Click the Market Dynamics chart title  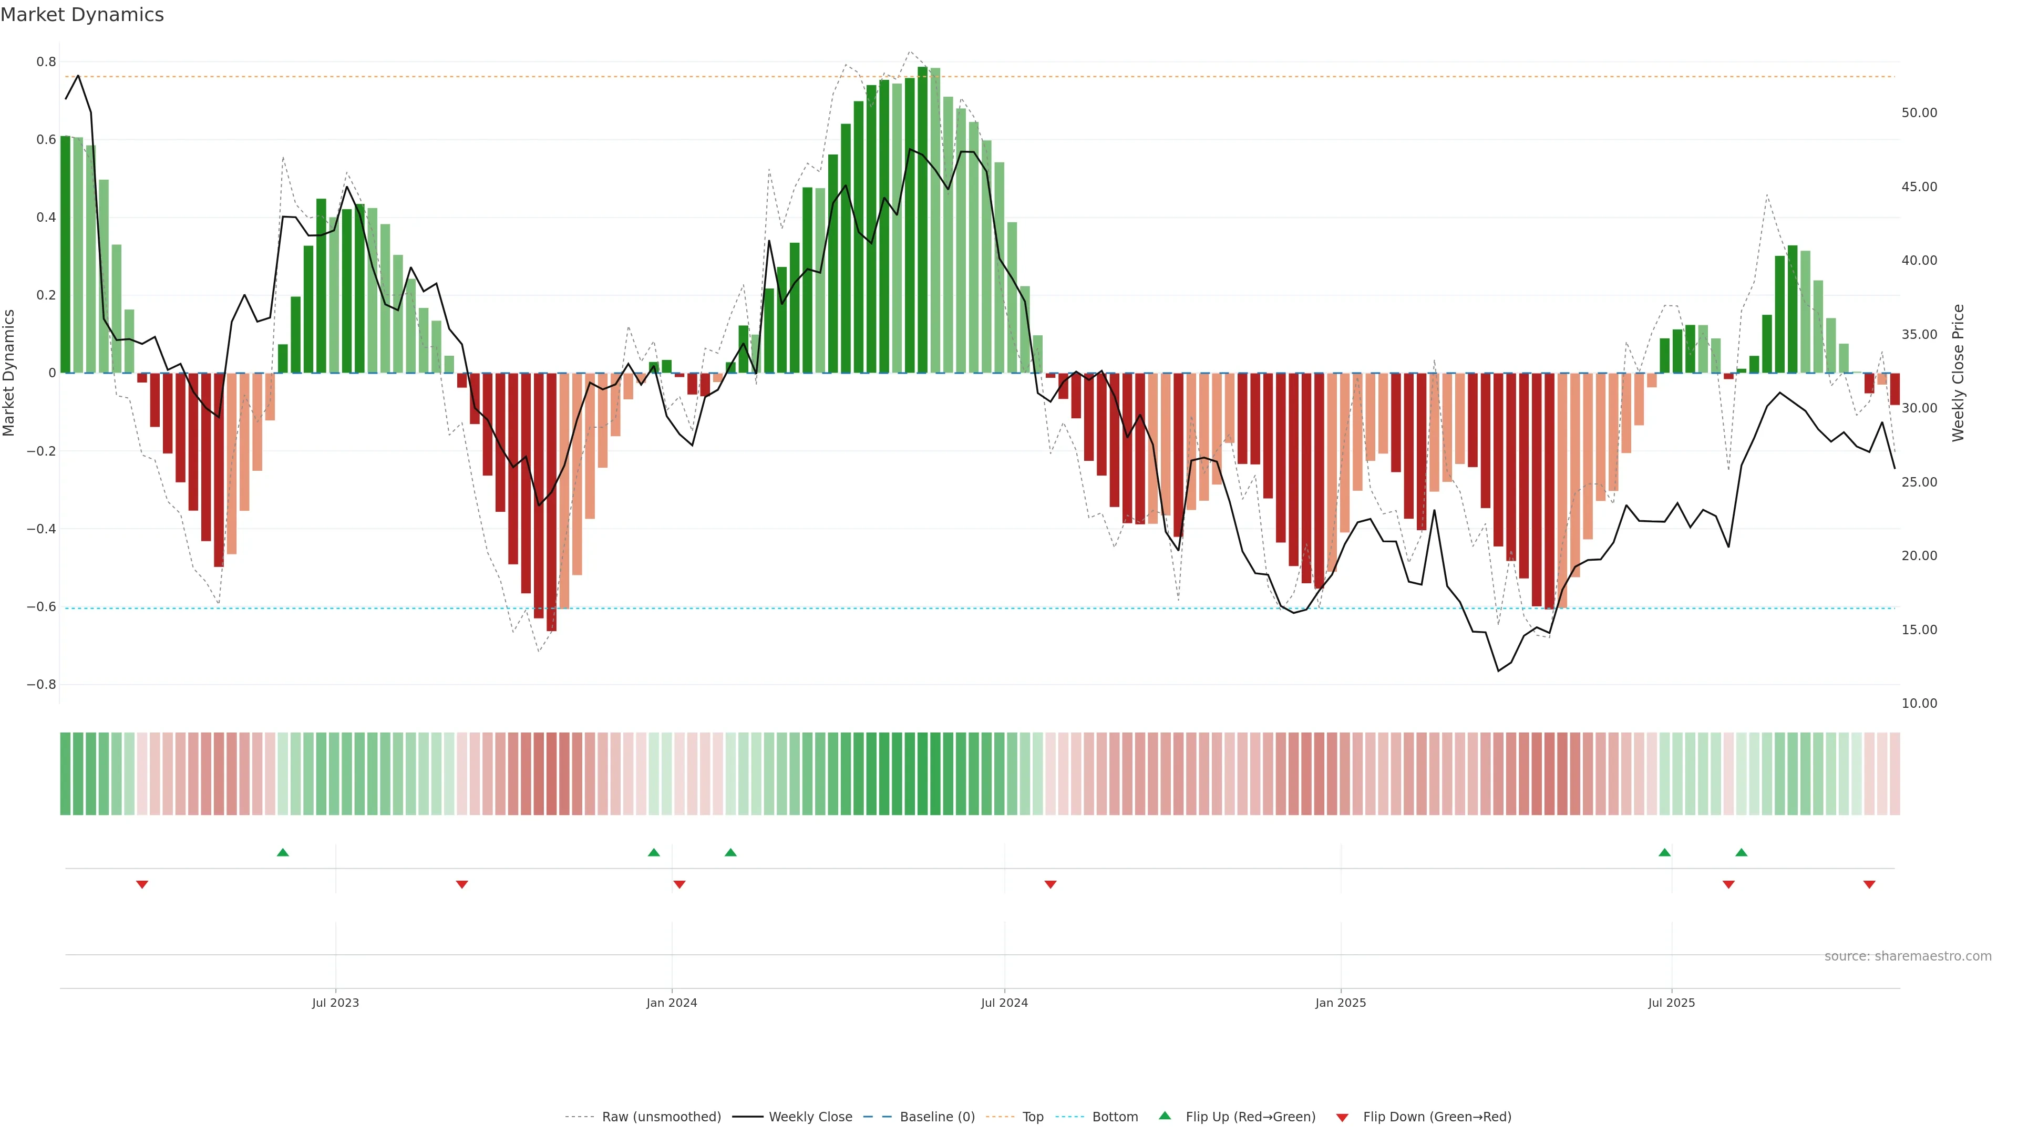pyautogui.click(x=83, y=15)
